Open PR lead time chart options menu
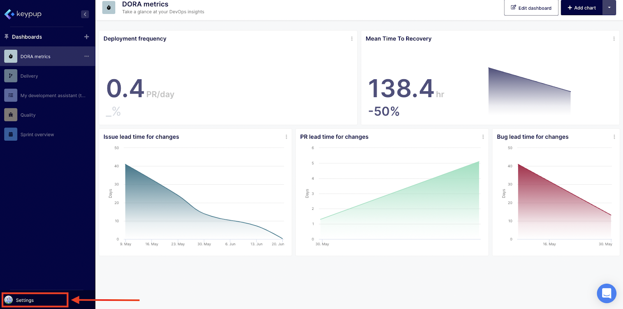The image size is (623, 309). [483, 137]
